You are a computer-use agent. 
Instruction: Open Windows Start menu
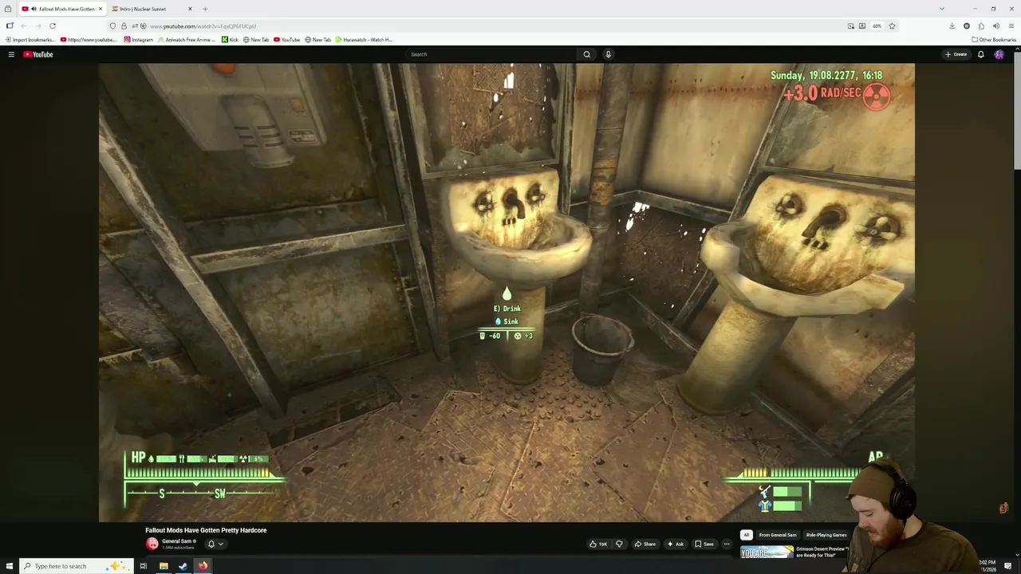(9, 566)
